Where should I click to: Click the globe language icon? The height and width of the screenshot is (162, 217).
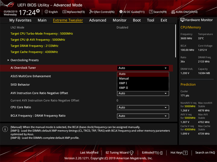click(x=46, y=12)
